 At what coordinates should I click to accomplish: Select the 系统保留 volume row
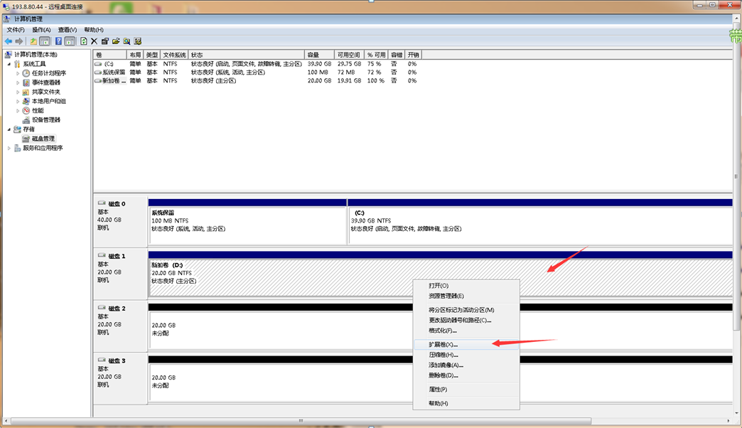[114, 73]
